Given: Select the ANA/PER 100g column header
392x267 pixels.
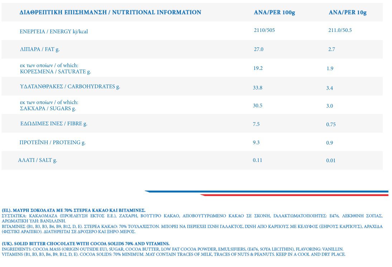Looking at the screenshot, I should coord(274,13).
